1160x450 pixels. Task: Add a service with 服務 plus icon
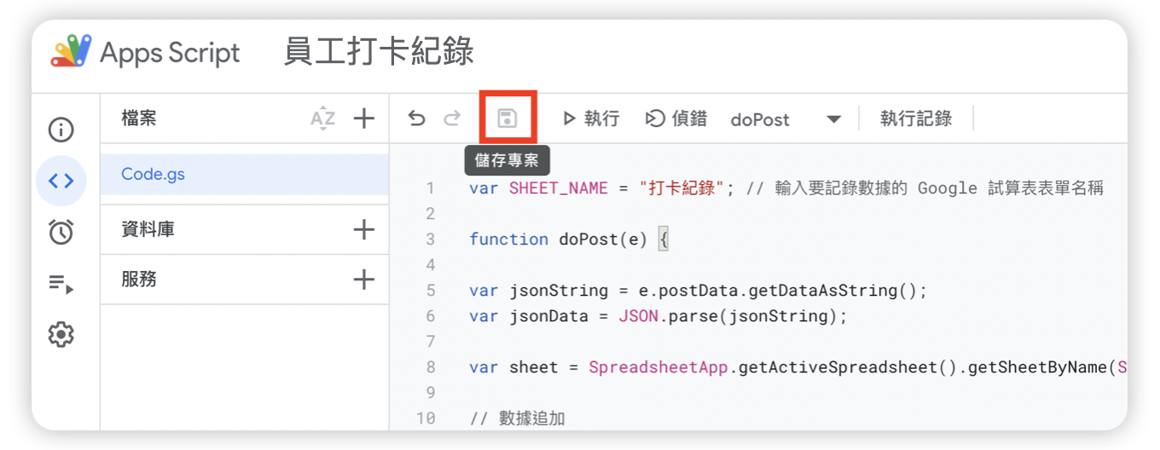coord(364,280)
